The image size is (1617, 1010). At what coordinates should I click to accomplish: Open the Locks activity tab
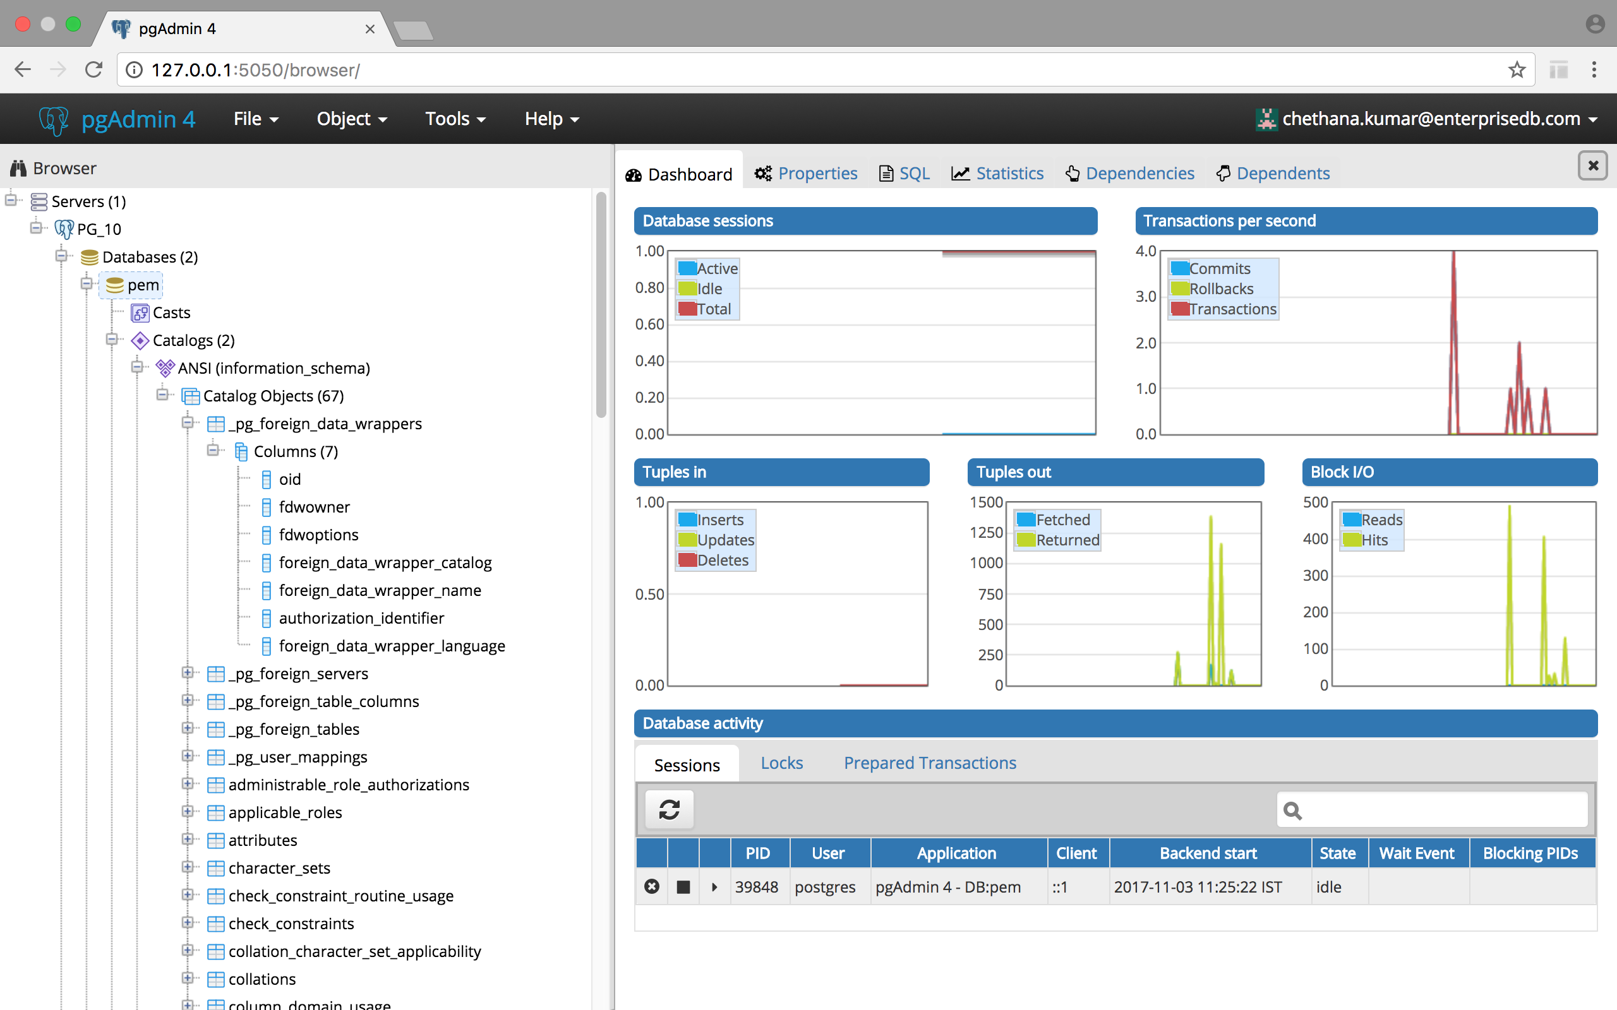781,763
